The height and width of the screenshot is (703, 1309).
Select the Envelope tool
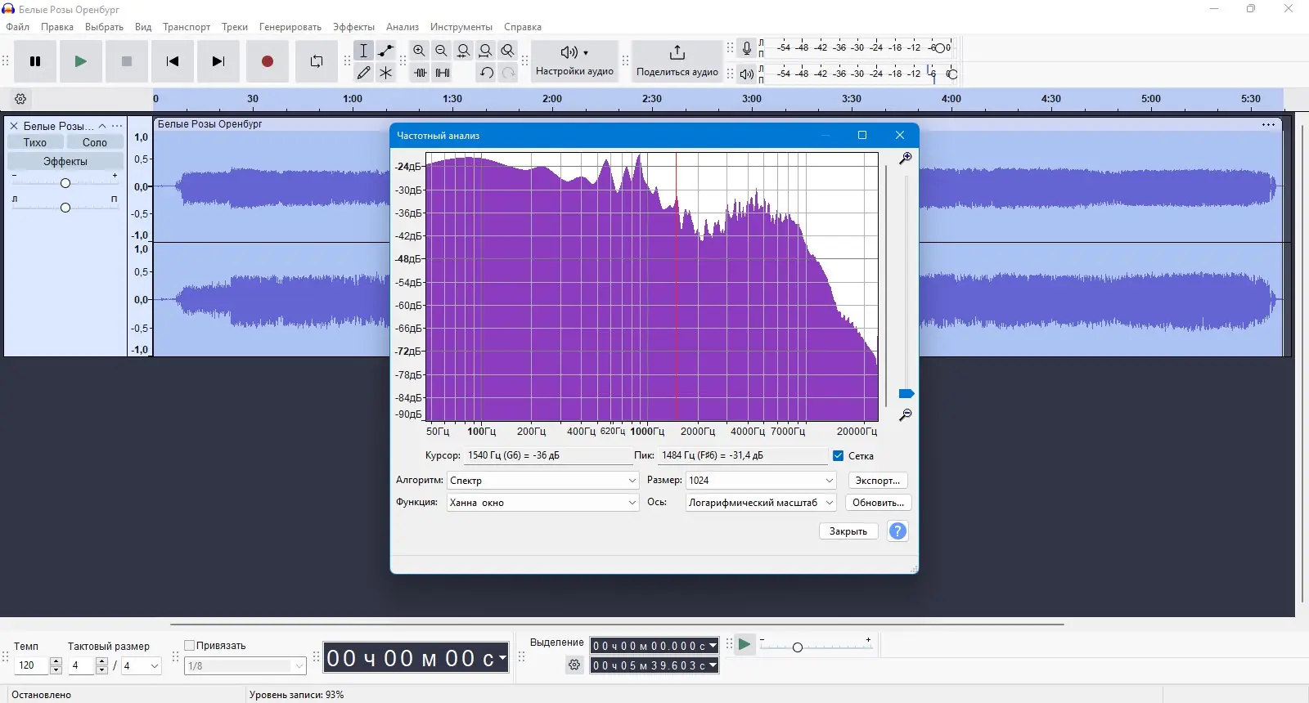386,51
